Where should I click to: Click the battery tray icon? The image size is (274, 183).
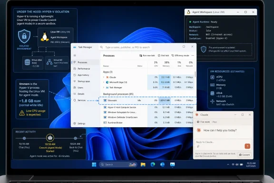coord(242,164)
